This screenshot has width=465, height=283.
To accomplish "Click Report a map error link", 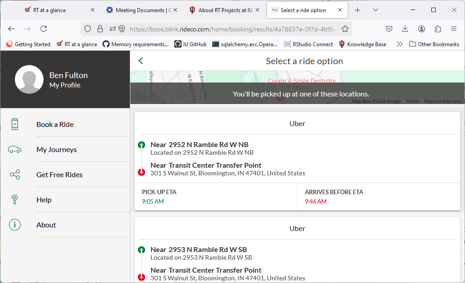I will point(443,101).
